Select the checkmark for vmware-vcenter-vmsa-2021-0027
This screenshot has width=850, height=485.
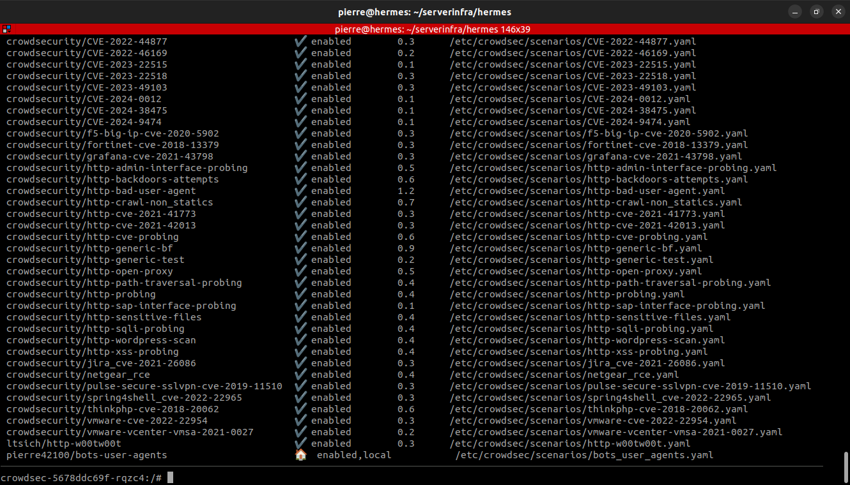(300, 432)
